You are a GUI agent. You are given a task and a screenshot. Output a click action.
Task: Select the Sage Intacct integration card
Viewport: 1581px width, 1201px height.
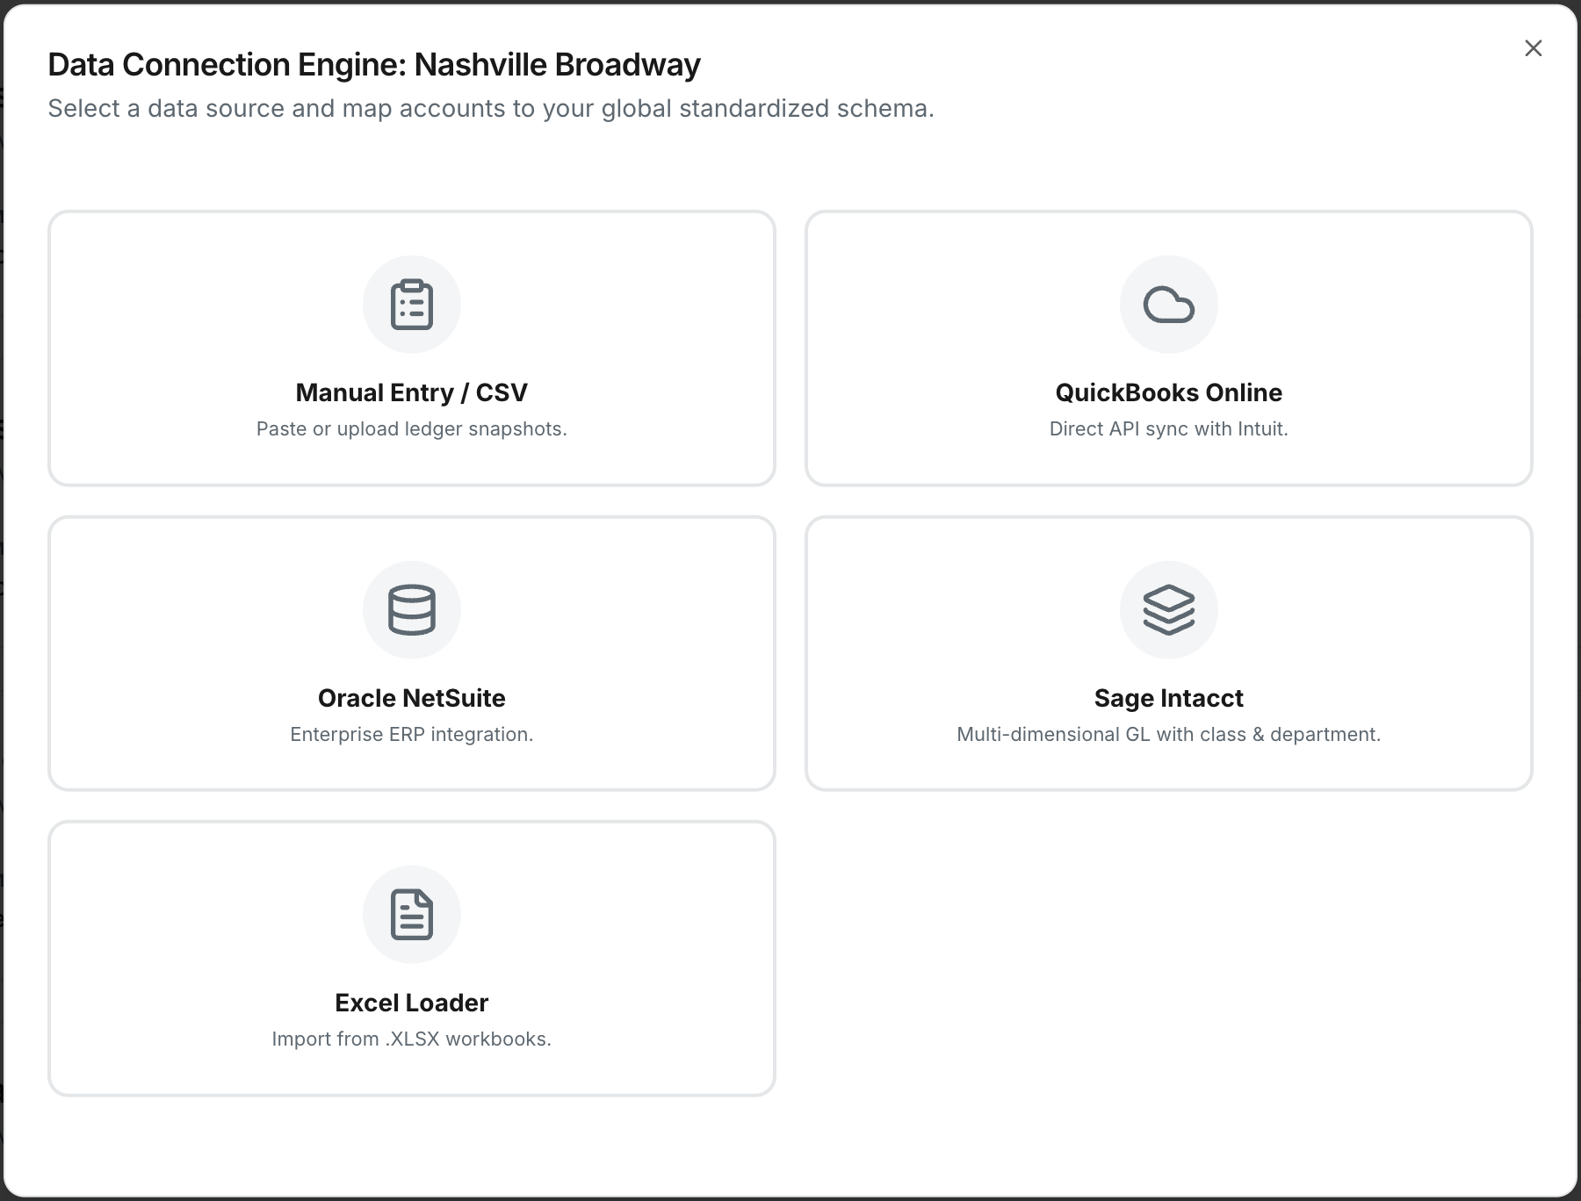click(x=1168, y=653)
